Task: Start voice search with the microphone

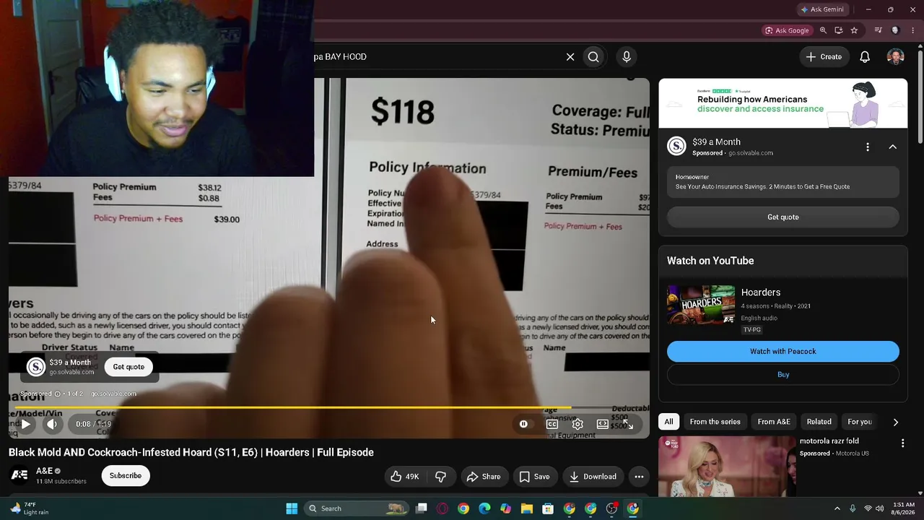Action: coord(627,56)
